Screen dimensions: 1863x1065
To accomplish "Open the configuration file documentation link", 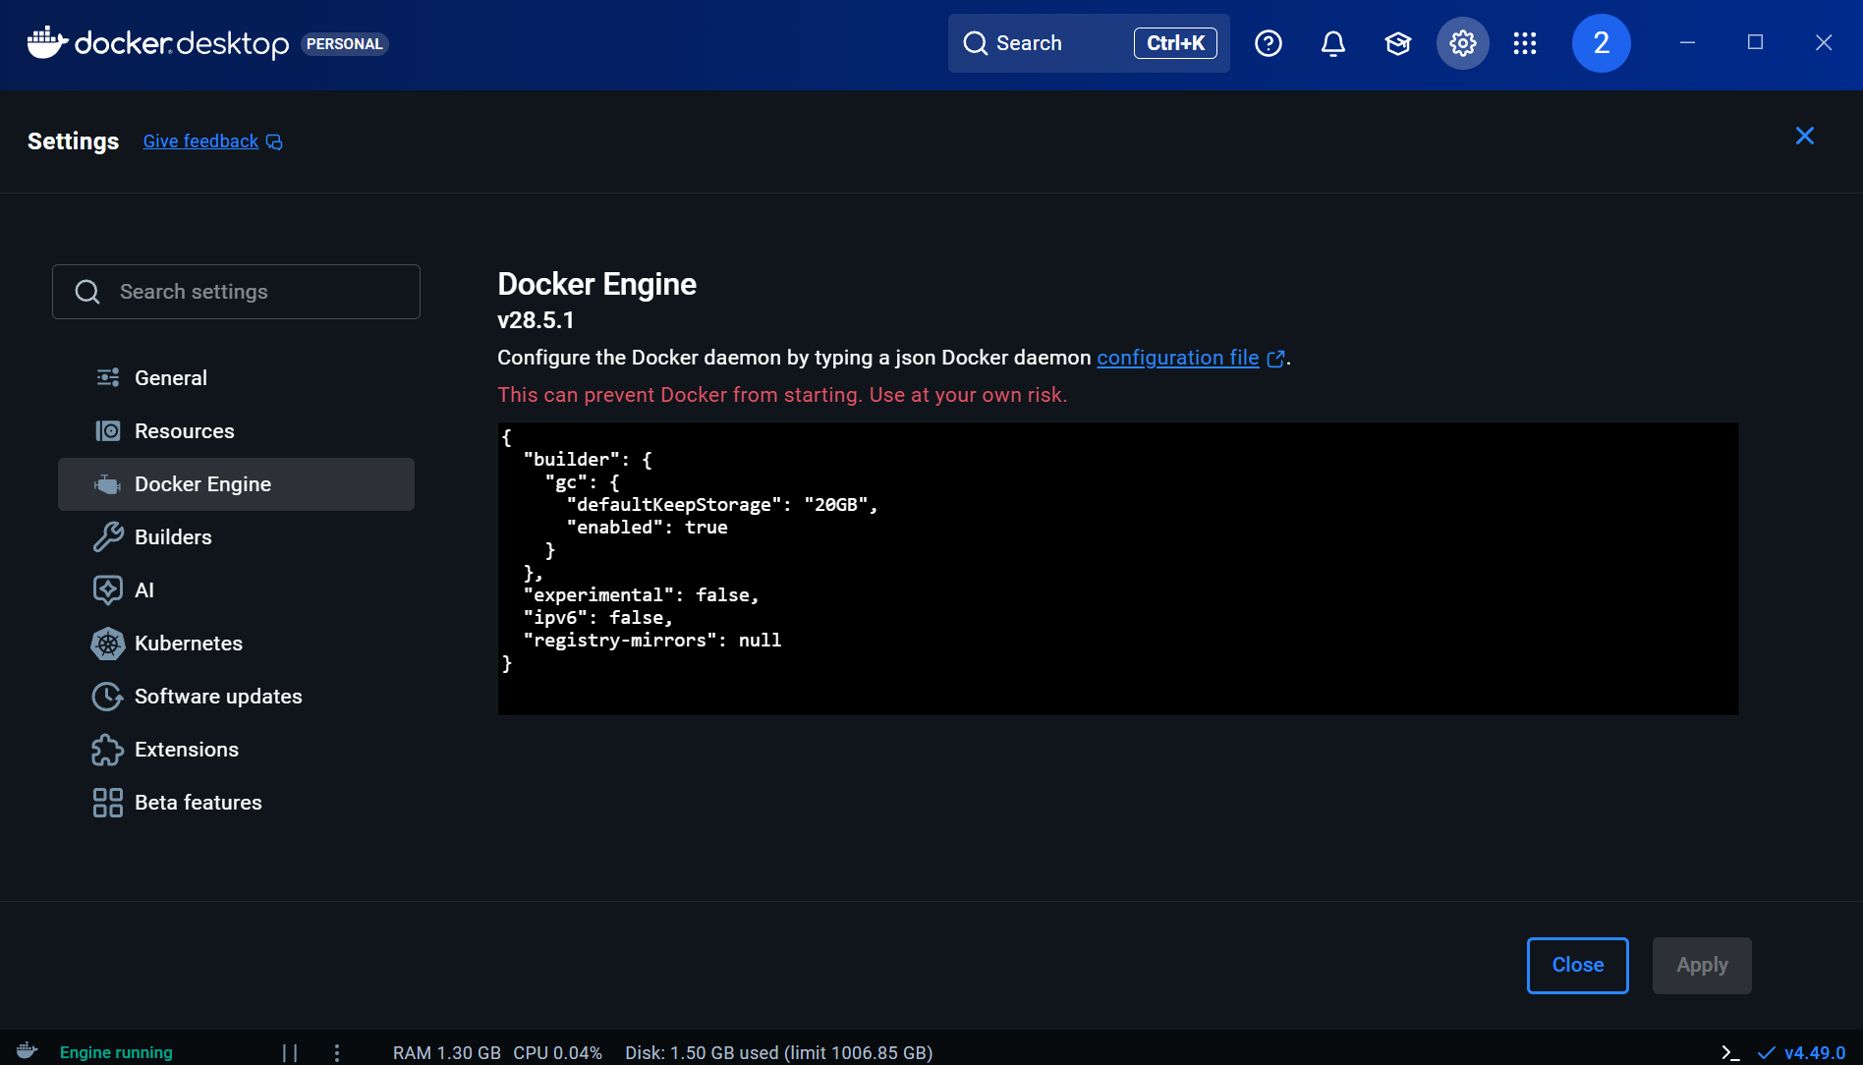I will pyautogui.click(x=1176, y=358).
